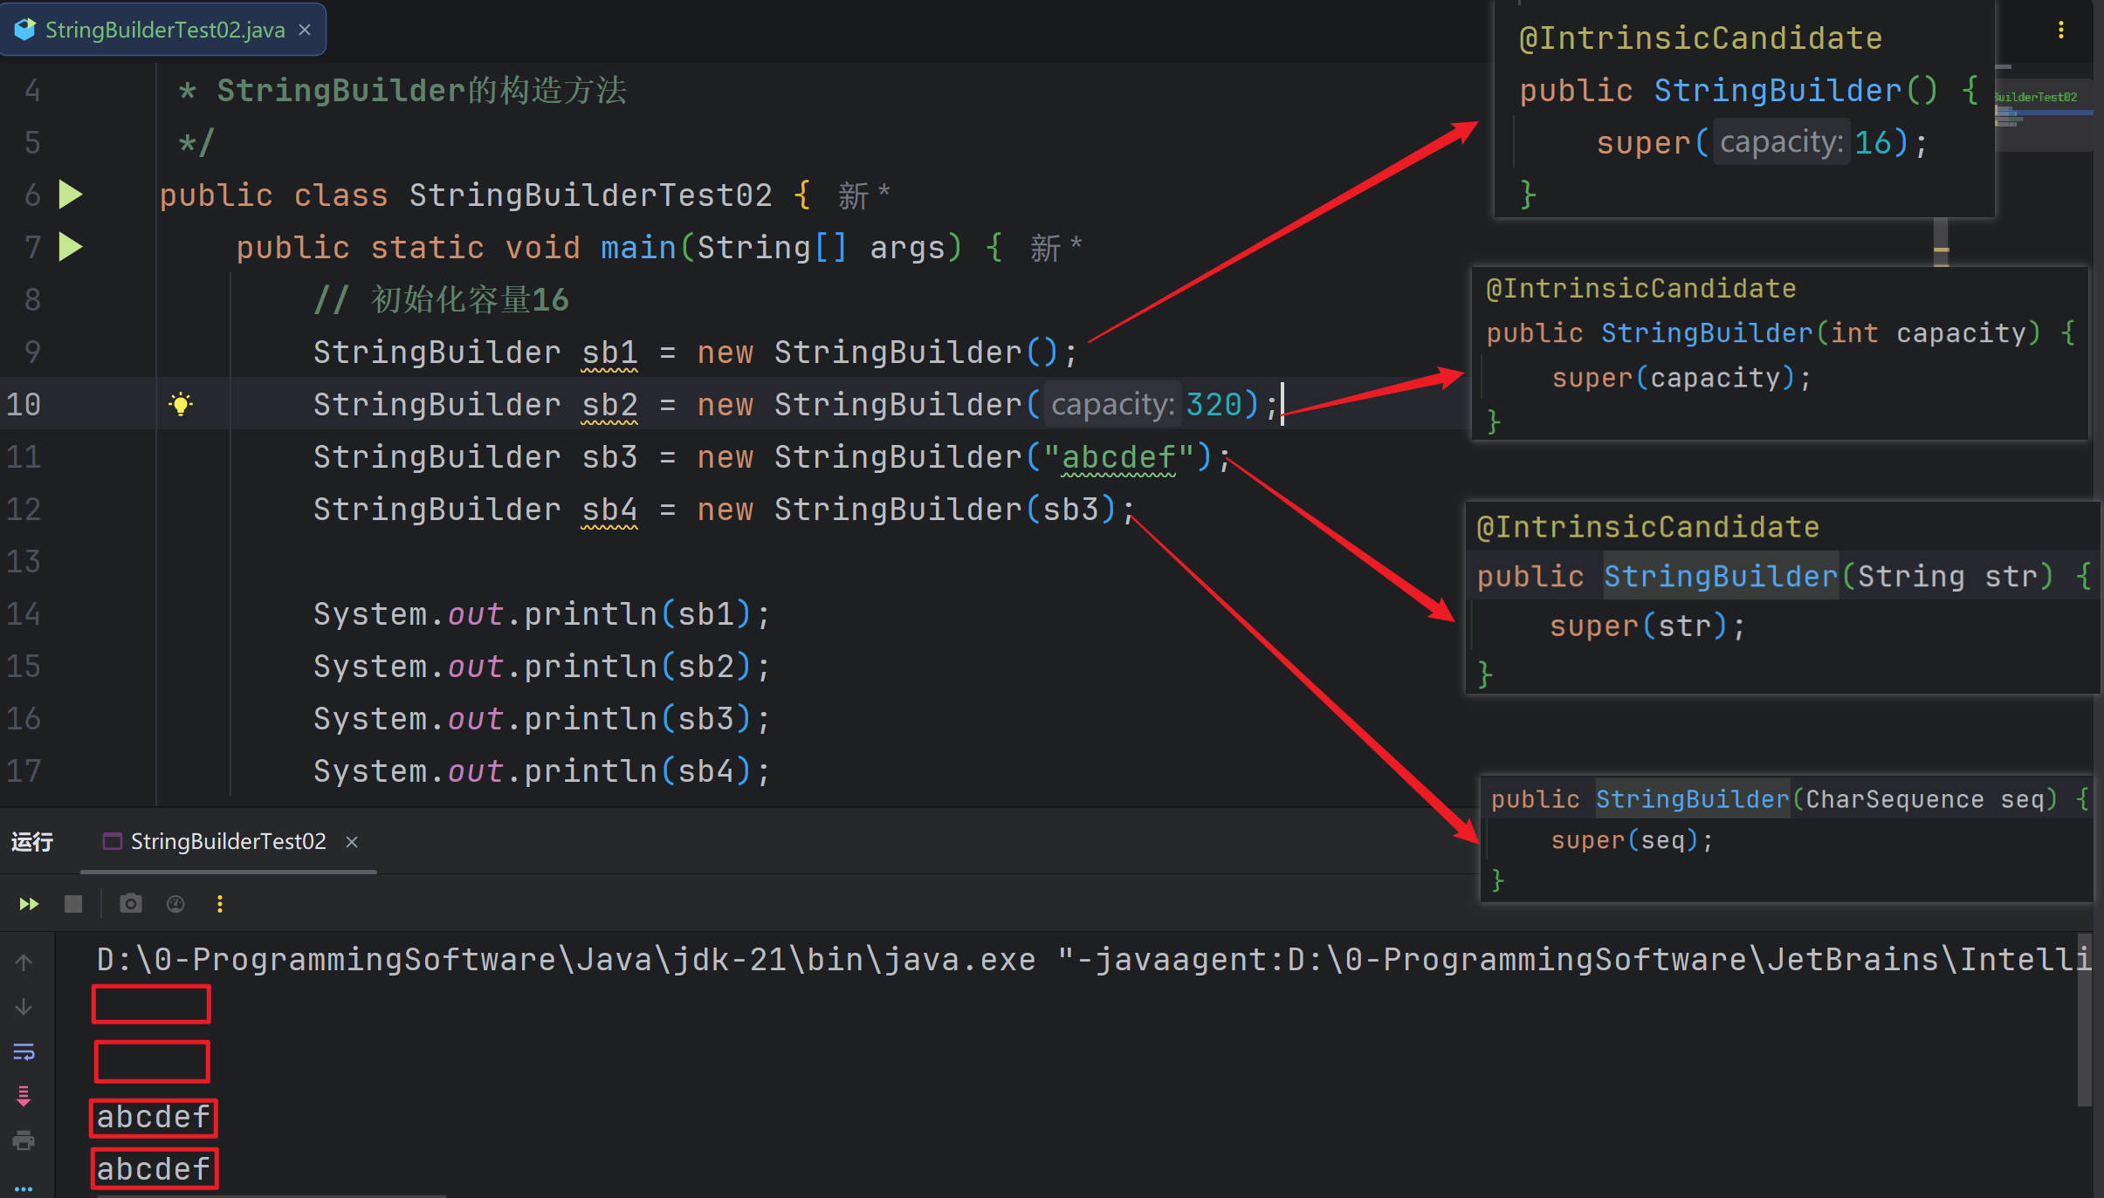Select the StringBuilderTest02 run tab
This screenshot has height=1198, width=2104.
pyautogui.click(x=227, y=841)
